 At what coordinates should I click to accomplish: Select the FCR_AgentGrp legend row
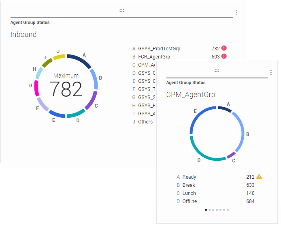[179, 56]
